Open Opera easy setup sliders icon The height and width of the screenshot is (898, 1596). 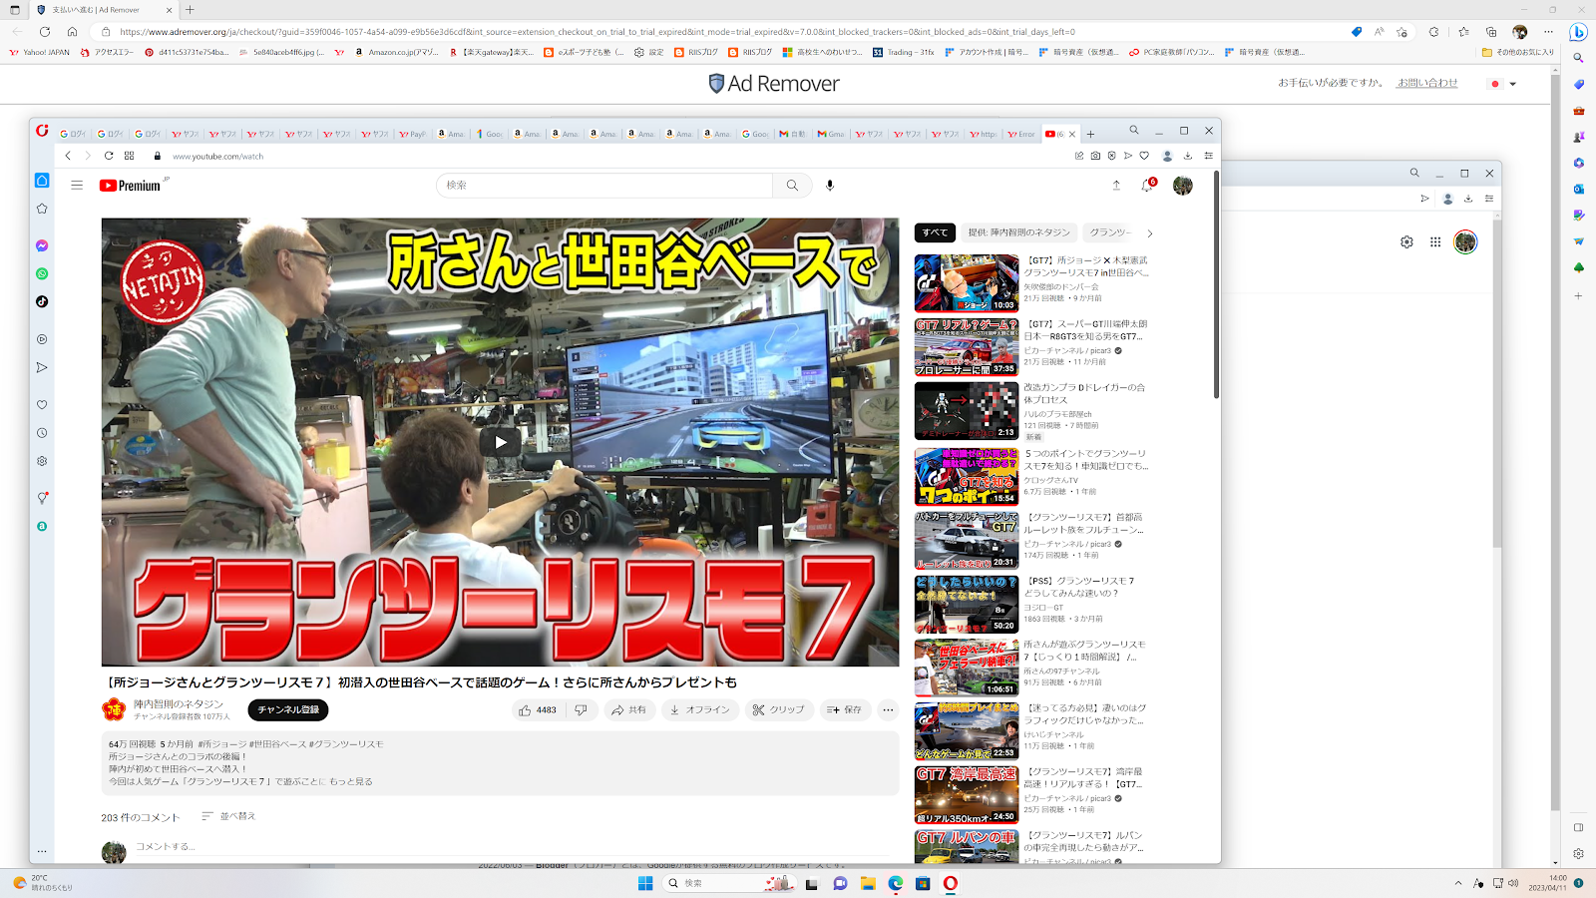point(1208,156)
